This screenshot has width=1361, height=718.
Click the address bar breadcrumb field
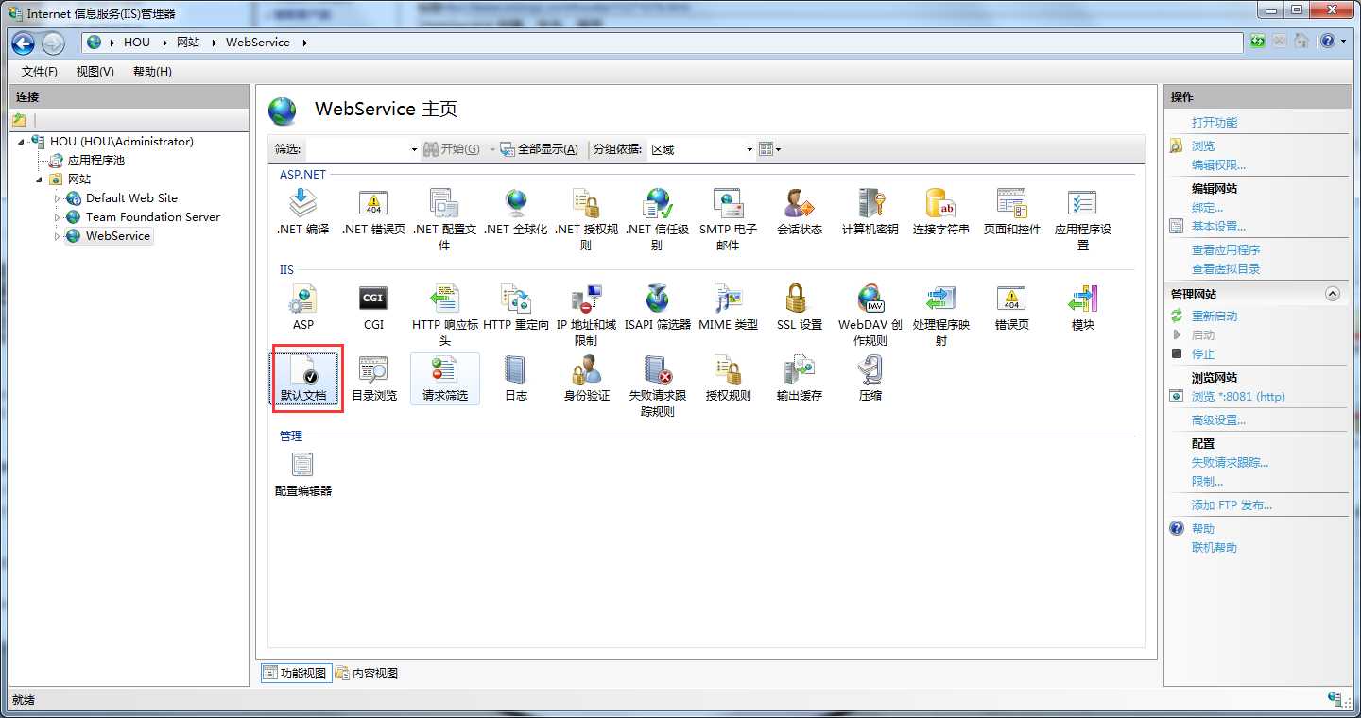[663, 43]
